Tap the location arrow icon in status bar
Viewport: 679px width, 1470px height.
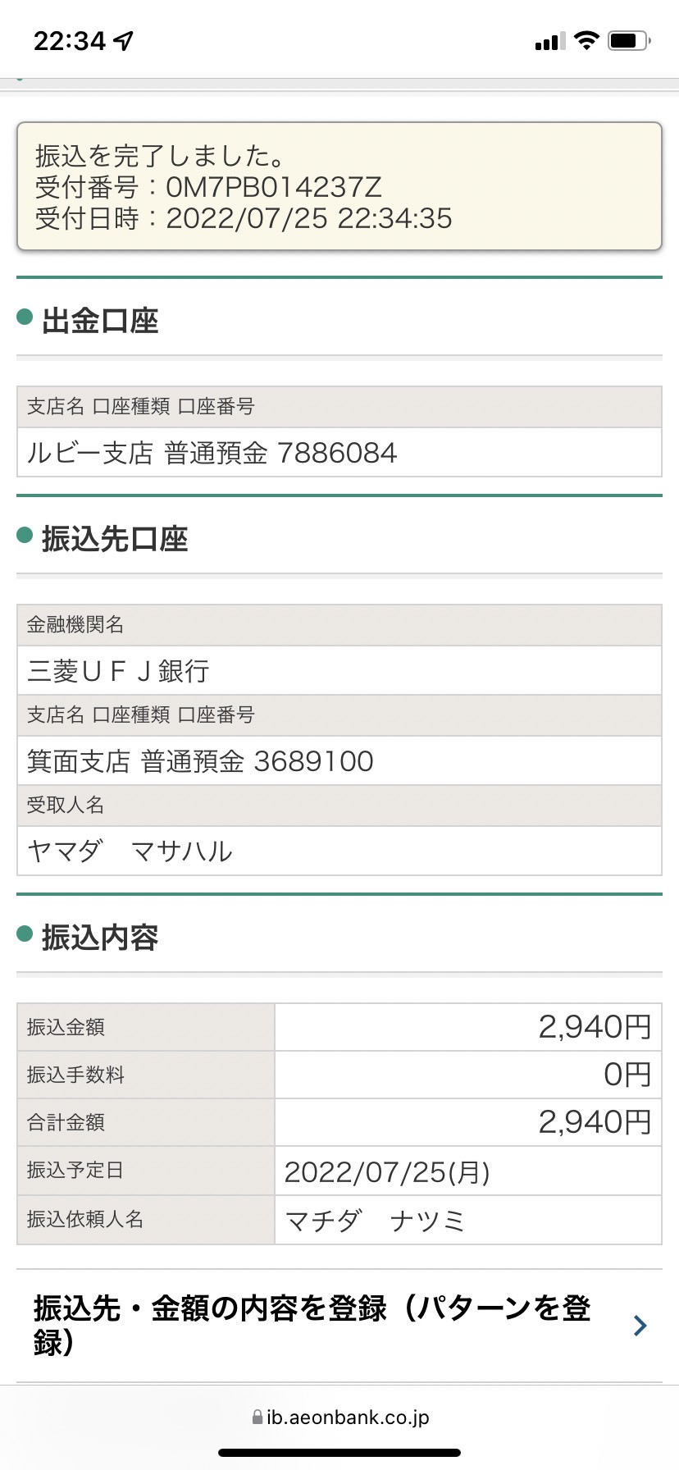tap(124, 41)
